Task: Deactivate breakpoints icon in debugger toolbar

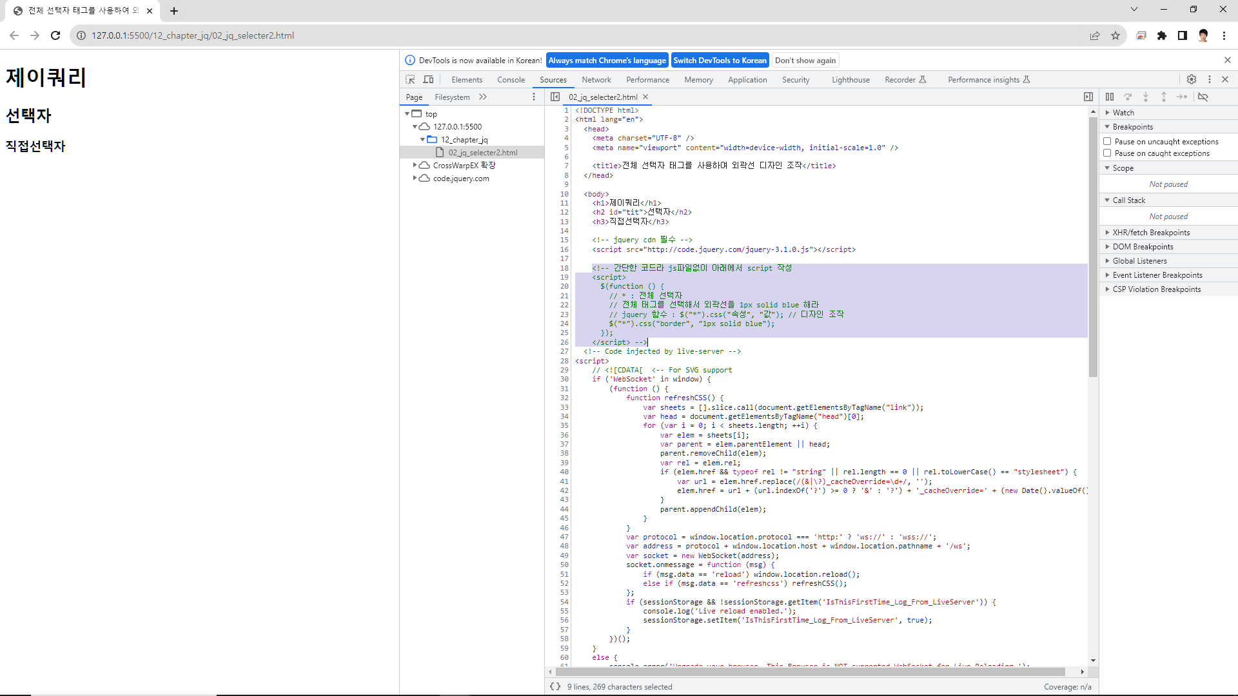Action: 1203,97
